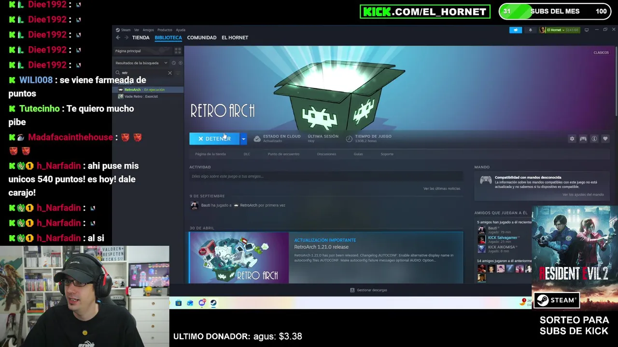Click Steam icon in taskbar
618x347 pixels.
213,303
